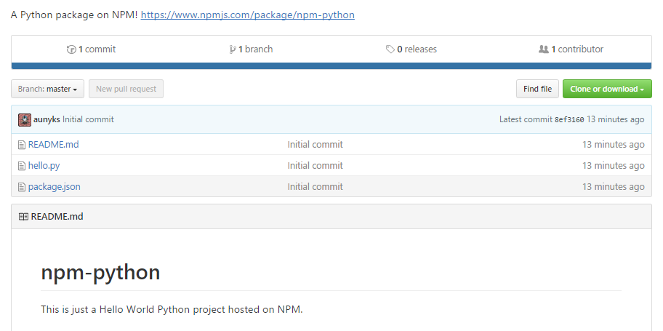Click the contributors people icon
The image size is (663, 331).
tap(543, 49)
